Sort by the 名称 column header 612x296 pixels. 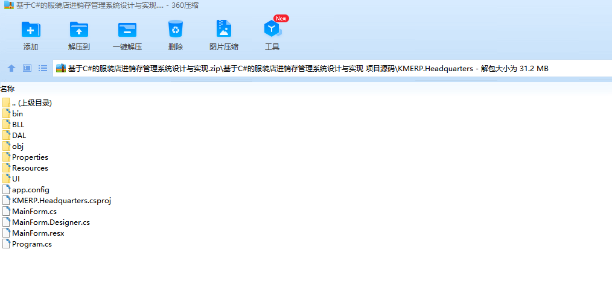pos(7,89)
